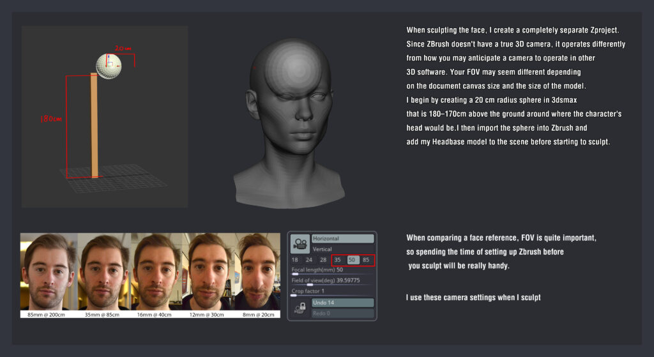Click the sculpted head base model

point(289,123)
